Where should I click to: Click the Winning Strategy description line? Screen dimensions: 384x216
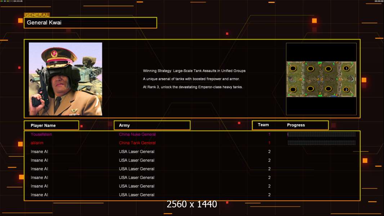point(194,71)
